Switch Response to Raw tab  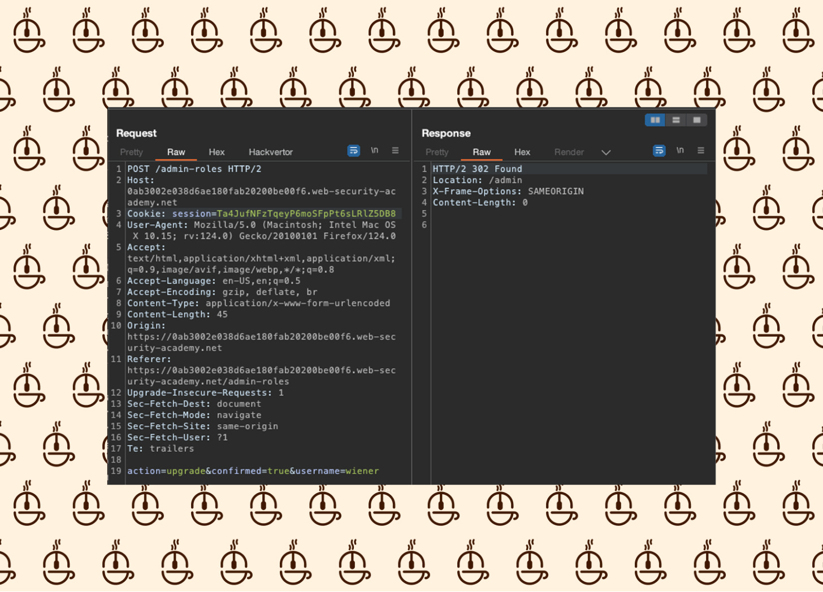coord(482,152)
